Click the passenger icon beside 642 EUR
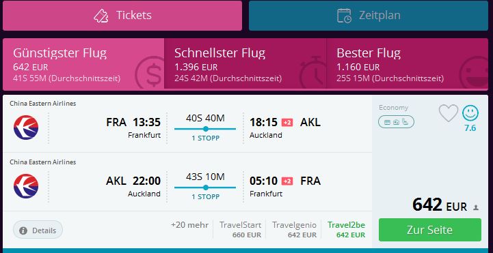This screenshot has width=493, height=253. pos(476,207)
